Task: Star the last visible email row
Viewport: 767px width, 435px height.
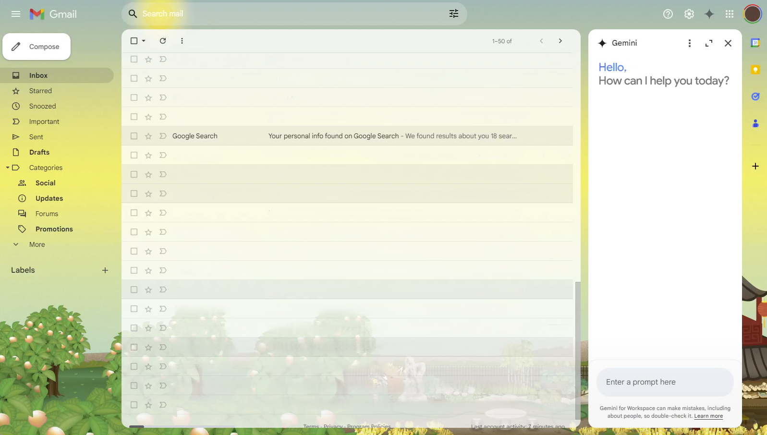Action: click(148, 405)
